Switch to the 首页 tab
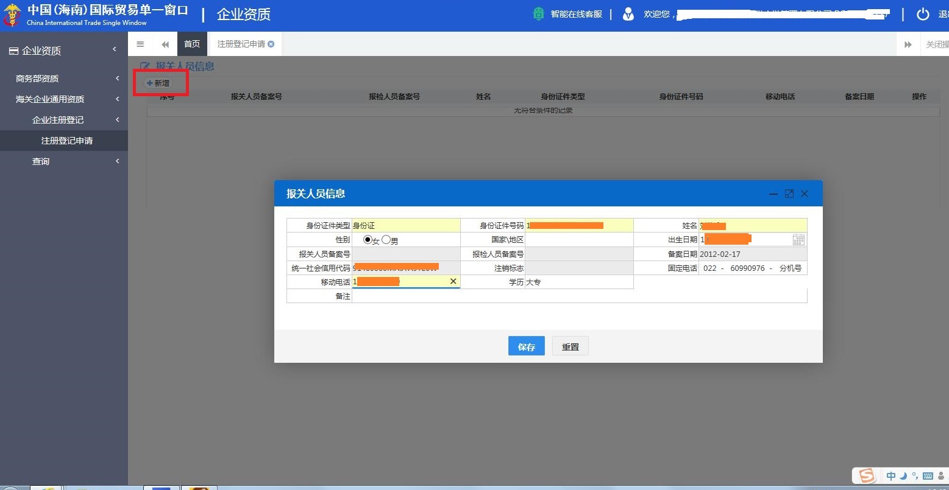Image resolution: width=949 pixels, height=490 pixels. pos(191,43)
